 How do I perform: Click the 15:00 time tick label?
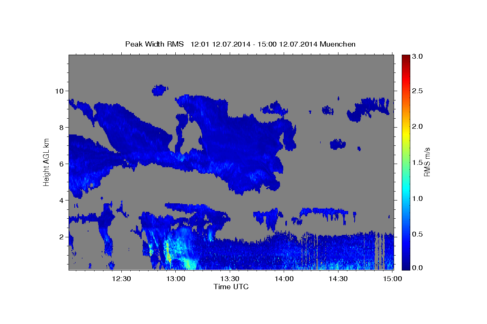tap(392, 279)
